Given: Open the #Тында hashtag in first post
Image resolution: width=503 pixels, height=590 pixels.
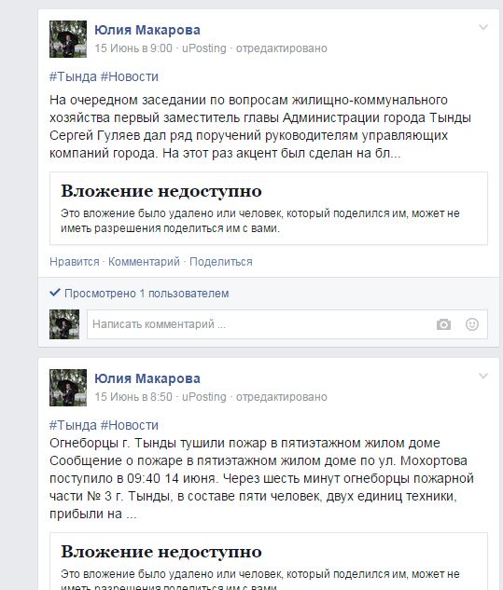Looking at the screenshot, I should [73, 76].
